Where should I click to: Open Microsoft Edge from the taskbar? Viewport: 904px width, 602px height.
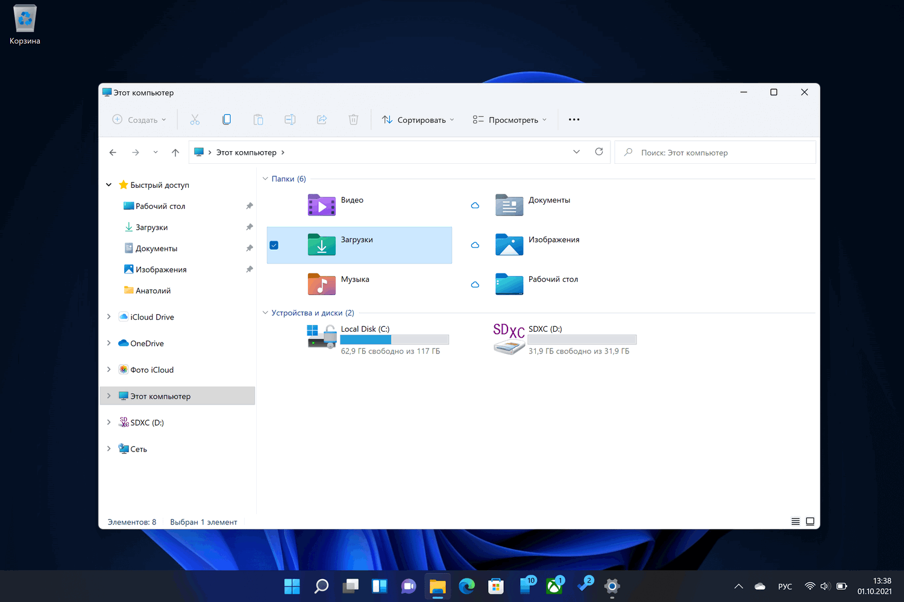466,586
